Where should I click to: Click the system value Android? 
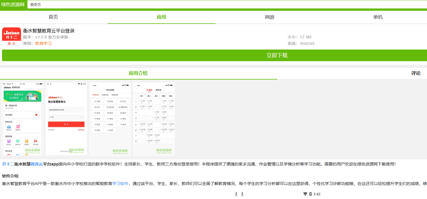307,43
